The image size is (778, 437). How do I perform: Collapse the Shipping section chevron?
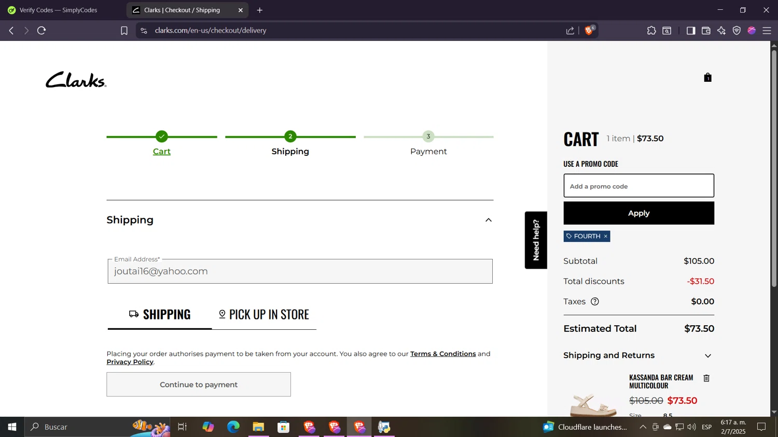(x=488, y=220)
